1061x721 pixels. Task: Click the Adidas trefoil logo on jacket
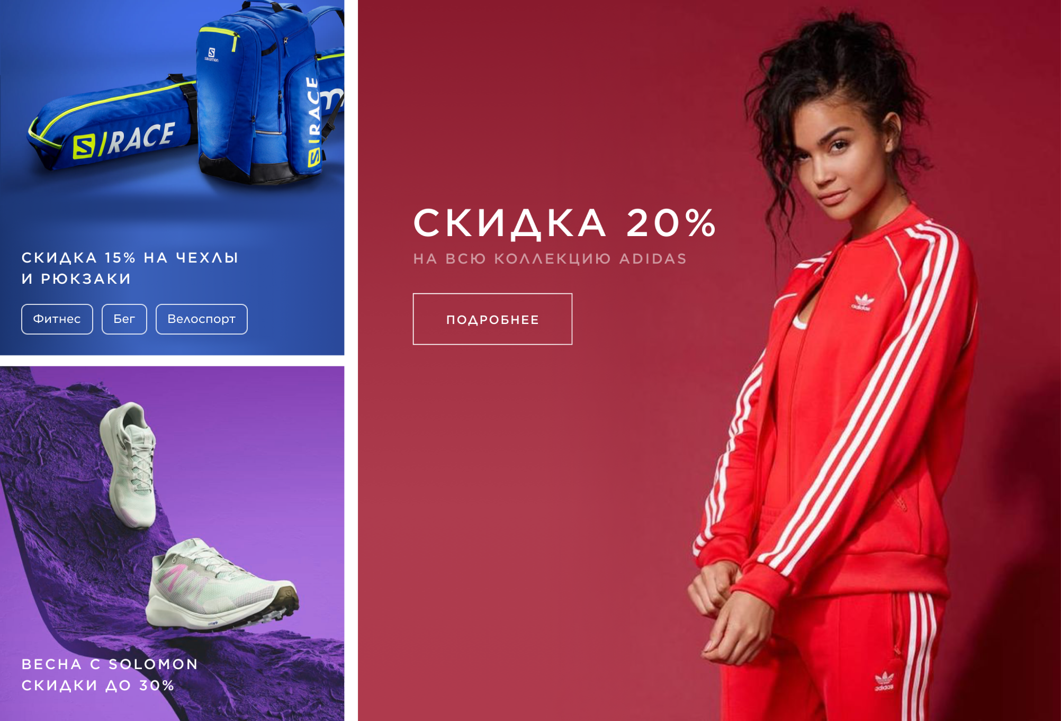point(862,302)
